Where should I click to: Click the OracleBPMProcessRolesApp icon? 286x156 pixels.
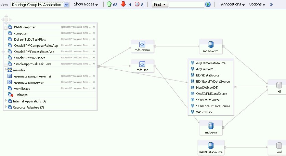[10, 52]
